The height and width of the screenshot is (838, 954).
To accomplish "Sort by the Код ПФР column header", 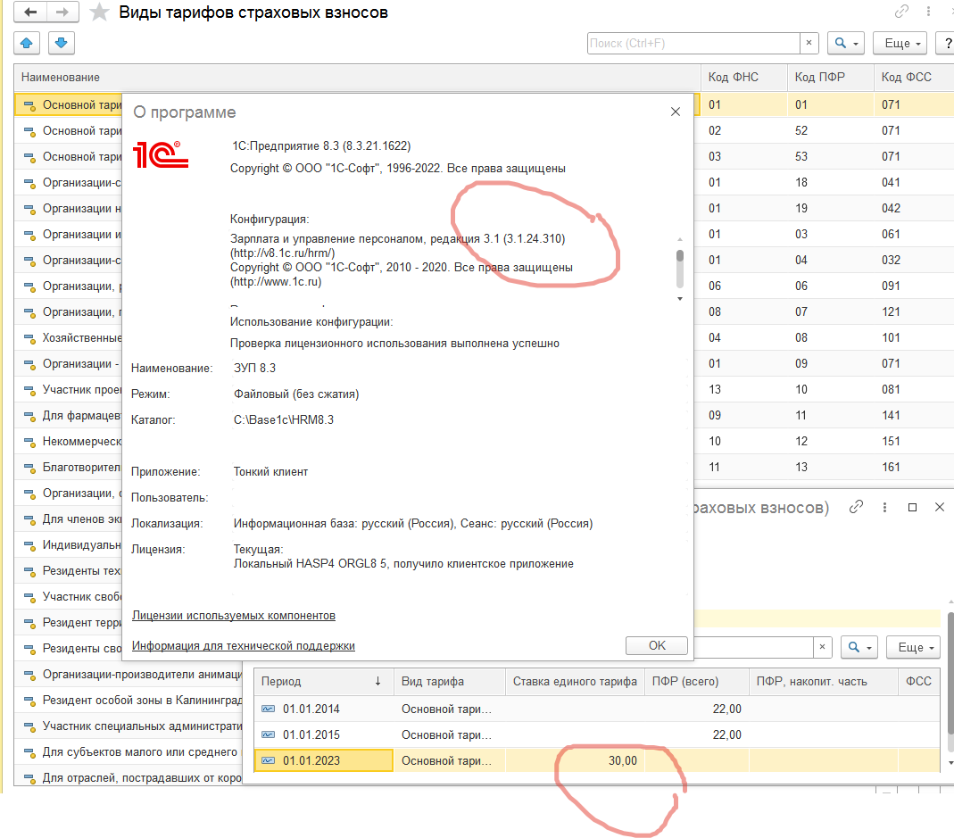I will point(831,78).
